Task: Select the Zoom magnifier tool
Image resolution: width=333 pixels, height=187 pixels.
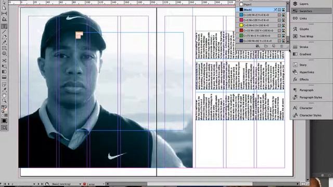Action: (x=4, y=101)
